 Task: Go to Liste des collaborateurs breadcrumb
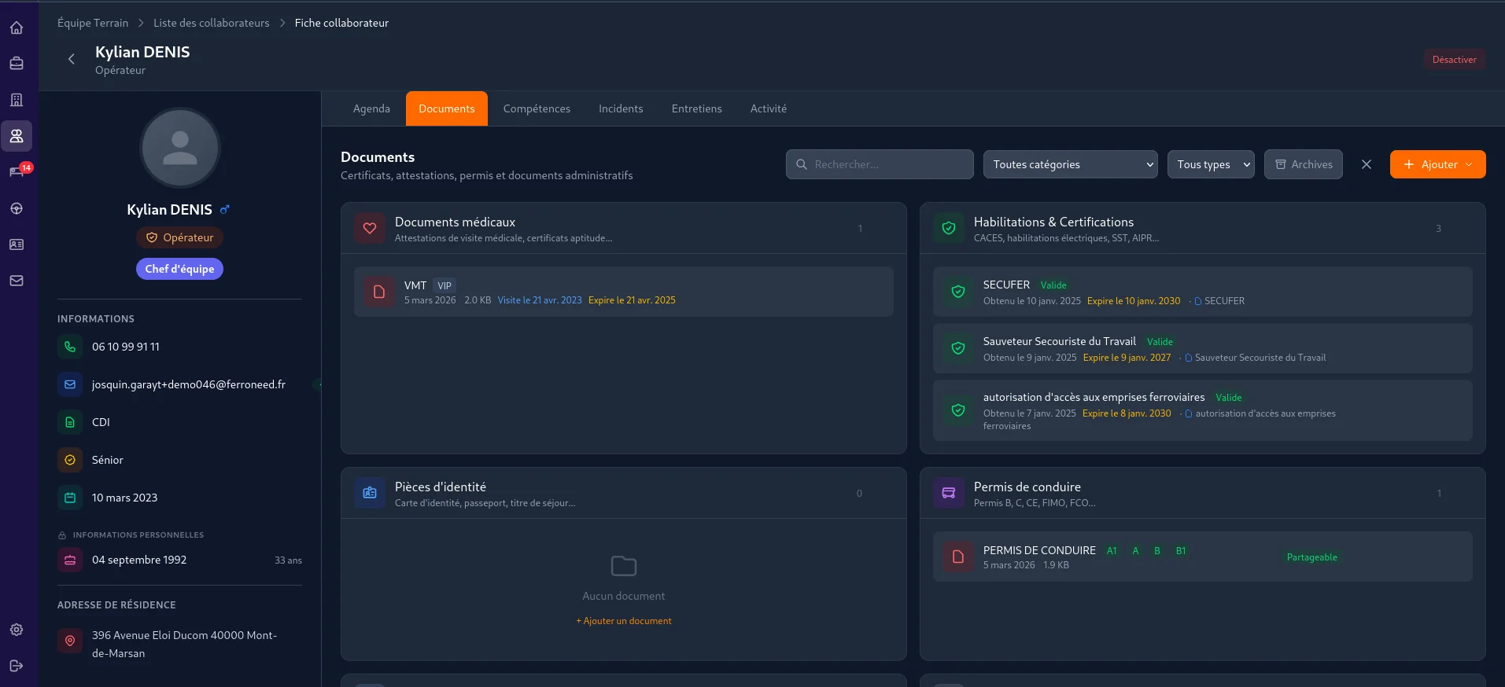(x=212, y=23)
